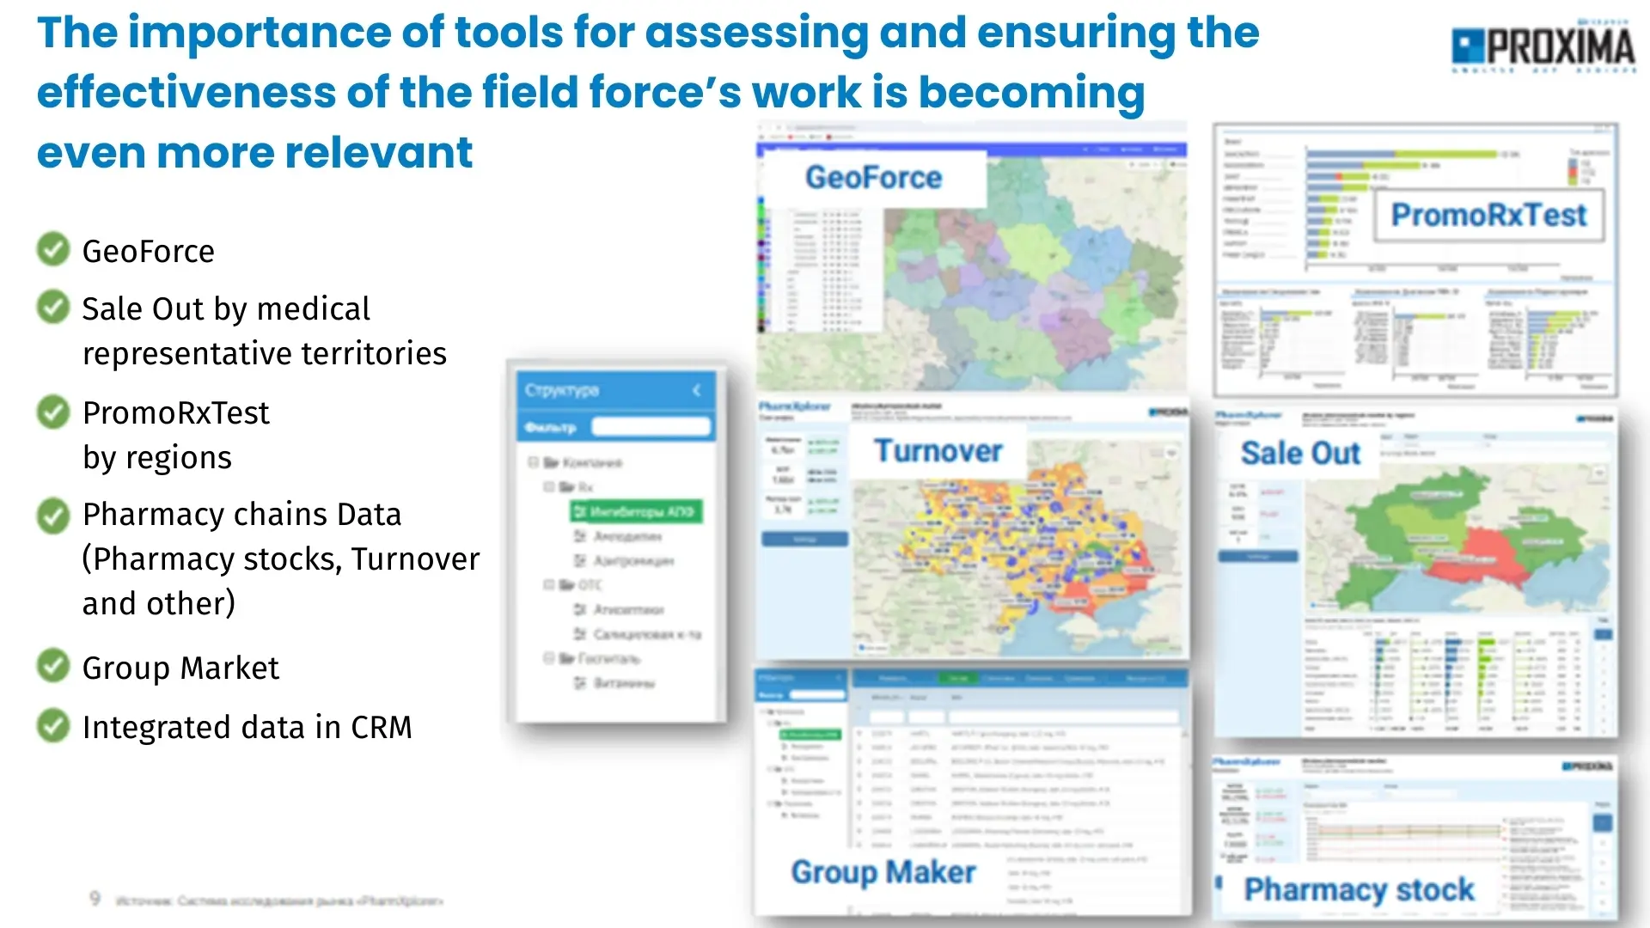Click the Фильтр input field

(651, 427)
